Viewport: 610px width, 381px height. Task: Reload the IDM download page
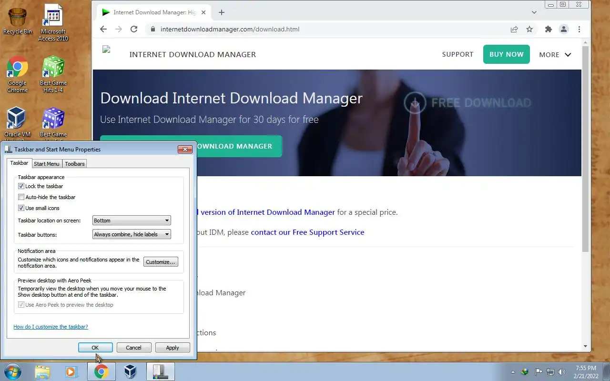(x=134, y=29)
